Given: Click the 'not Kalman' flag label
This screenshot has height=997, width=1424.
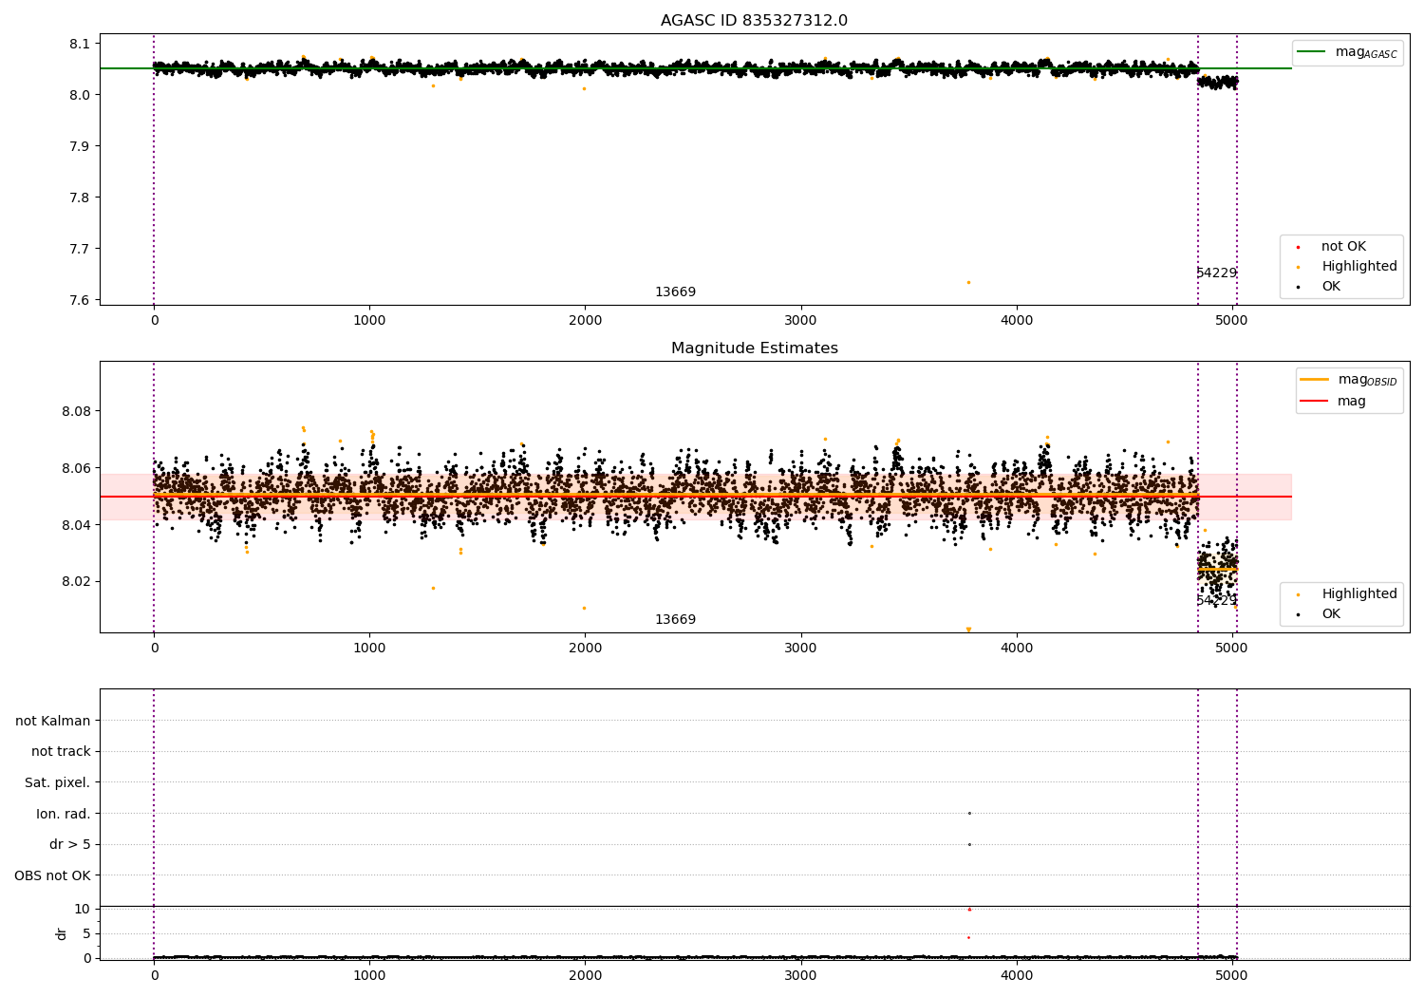Looking at the screenshot, I should pos(53,721).
